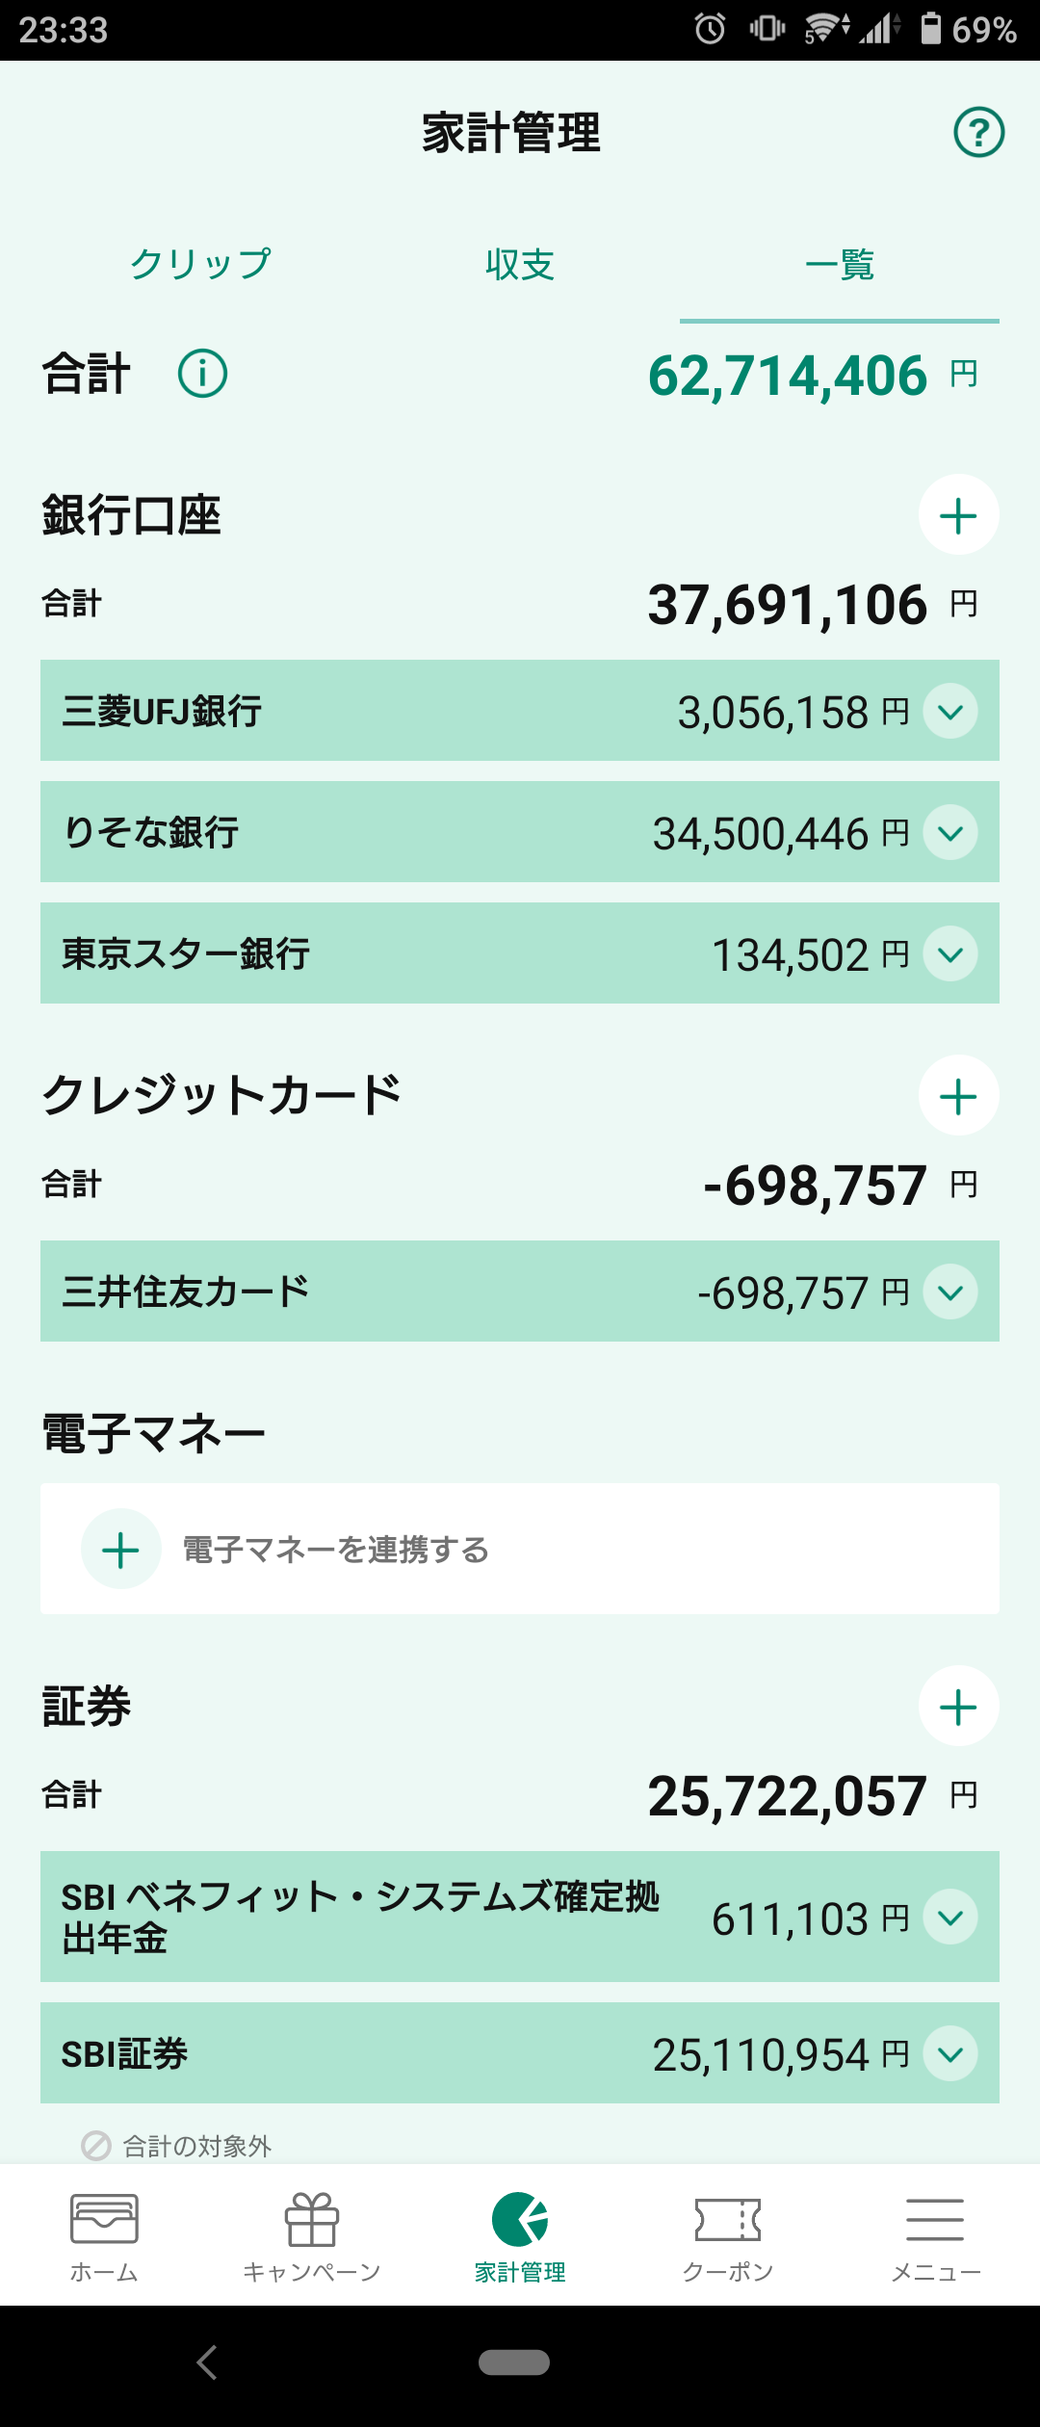Go to ホーム in bottom navigation

[104, 2238]
